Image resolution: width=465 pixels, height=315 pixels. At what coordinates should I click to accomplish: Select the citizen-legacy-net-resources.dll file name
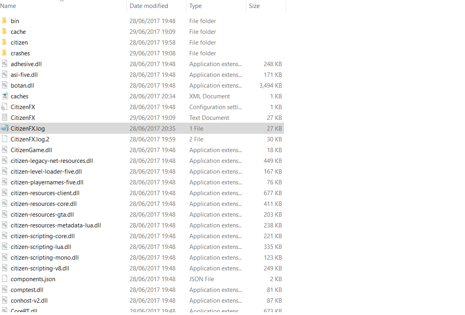click(x=52, y=160)
